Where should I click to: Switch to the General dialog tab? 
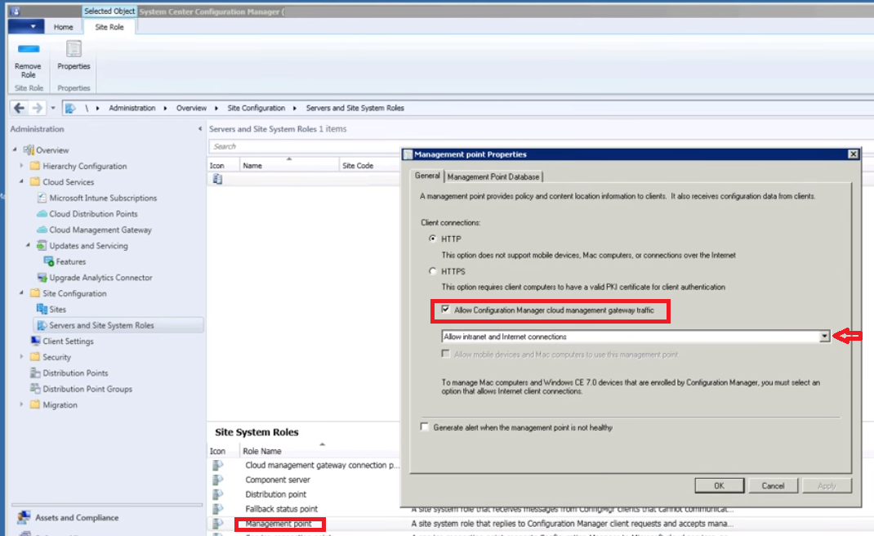[427, 176]
